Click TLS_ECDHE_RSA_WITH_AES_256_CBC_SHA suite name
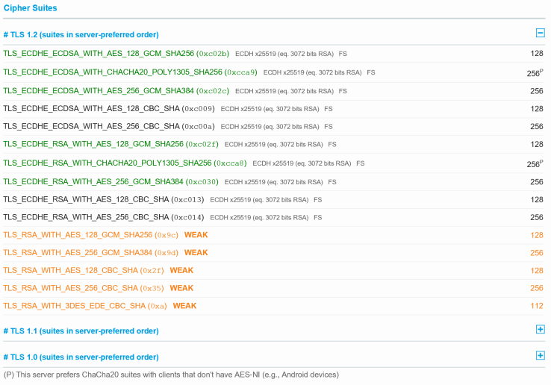The image size is (551, 385). [86, 217]
